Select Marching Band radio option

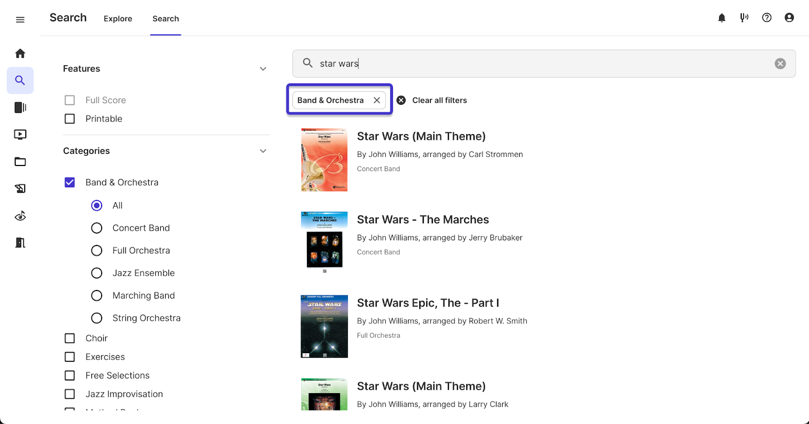coord(97,295)
